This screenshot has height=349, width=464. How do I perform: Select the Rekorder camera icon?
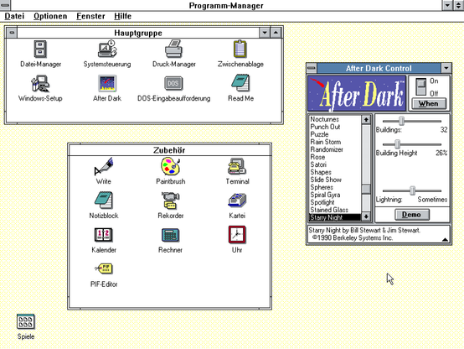coord(171,201)
